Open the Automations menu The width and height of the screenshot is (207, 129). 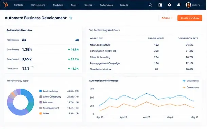(108, 5)
